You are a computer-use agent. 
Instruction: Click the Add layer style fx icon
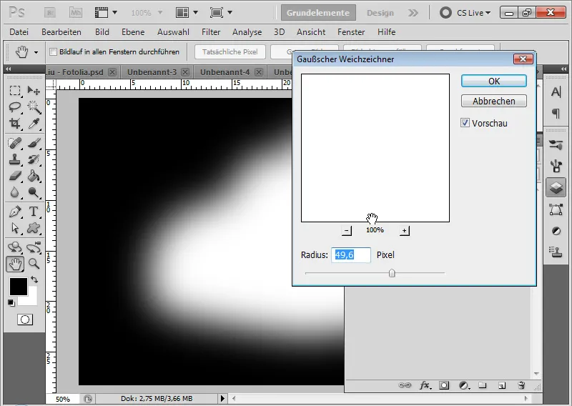click(425, 385)
